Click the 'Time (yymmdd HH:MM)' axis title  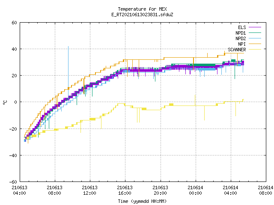(142, 201)
